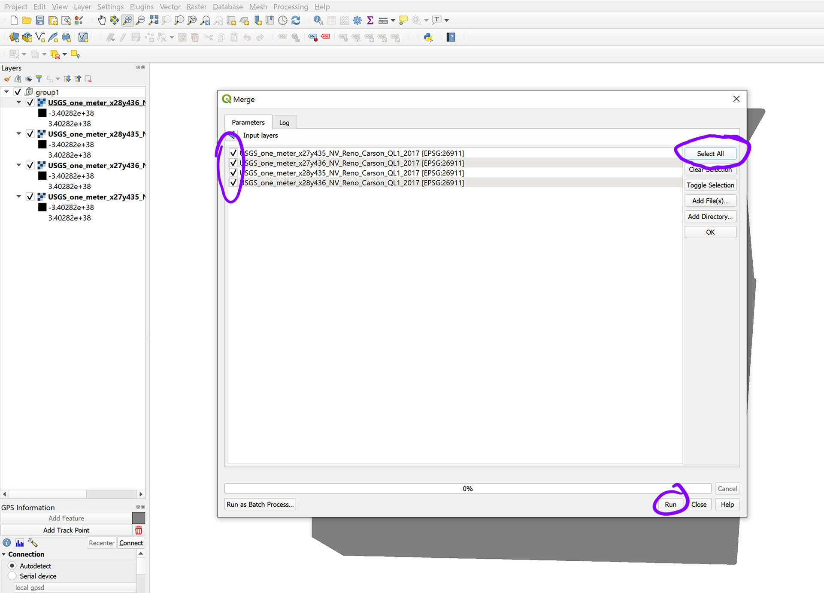Open the Python console
824x593 pixels.
click(x=428, y=37)
